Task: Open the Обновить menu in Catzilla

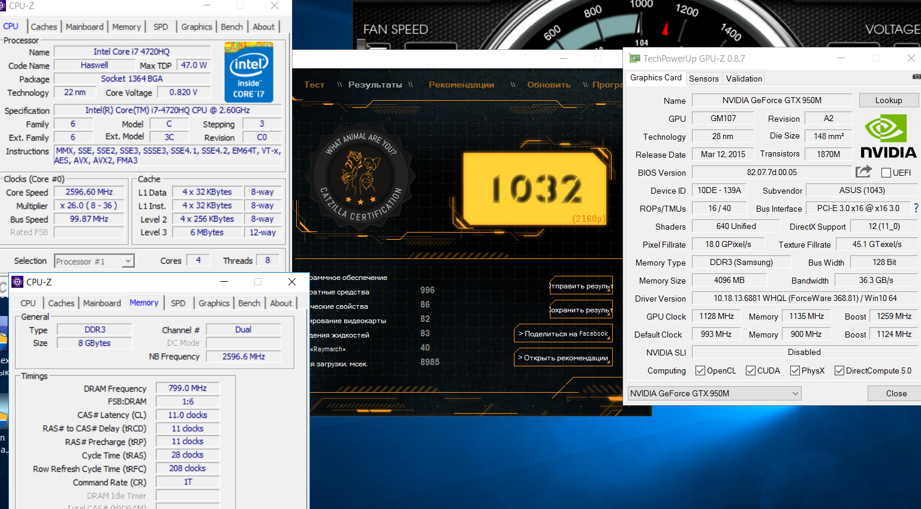Action: pyautogui.click(x=549, y=85)
